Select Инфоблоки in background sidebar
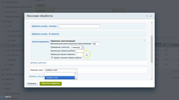This screenshot has height=100, width=179. (x=10, y=79)
